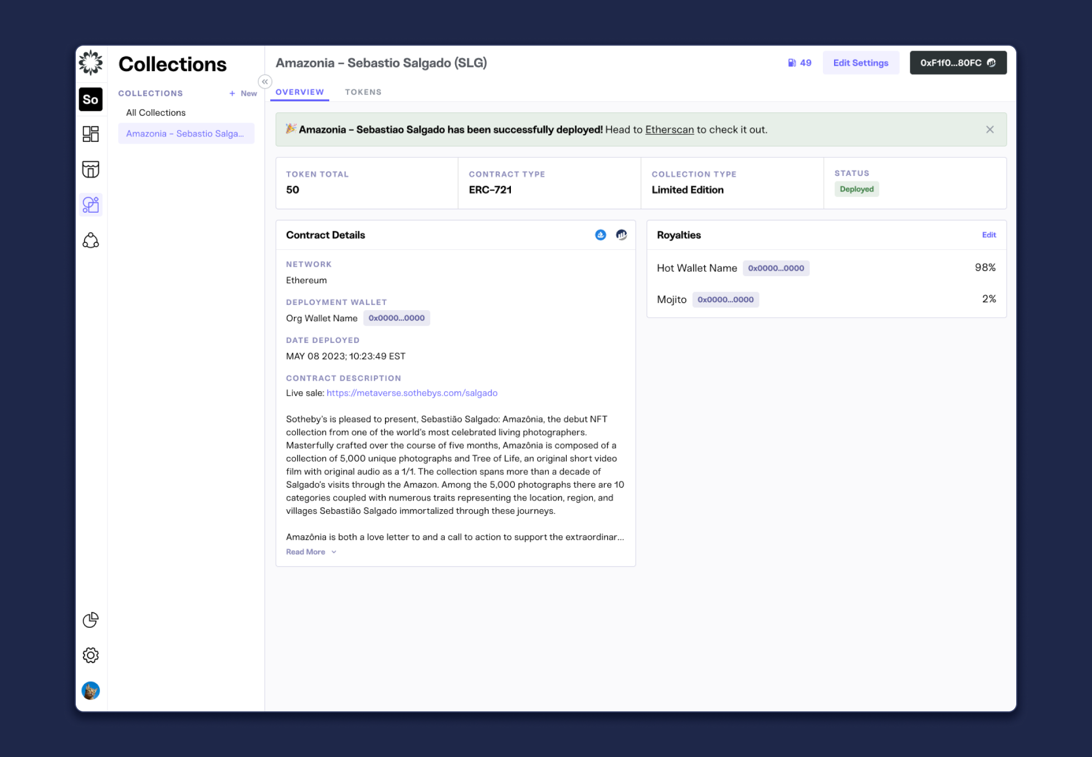The image size is (1092, 757).
Task: Create a new collection with New
Action: 243,94
